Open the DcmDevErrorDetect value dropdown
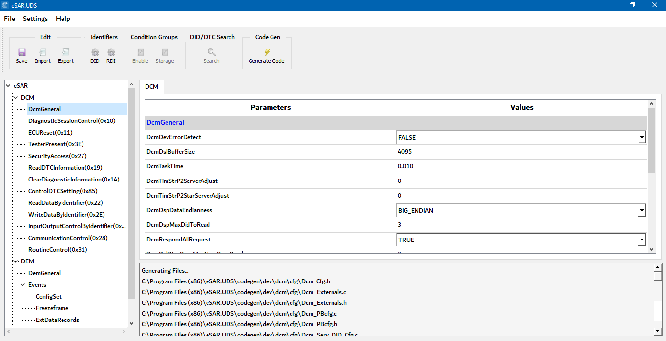Screen dimensions: 666x341 [x=641, y=138]
